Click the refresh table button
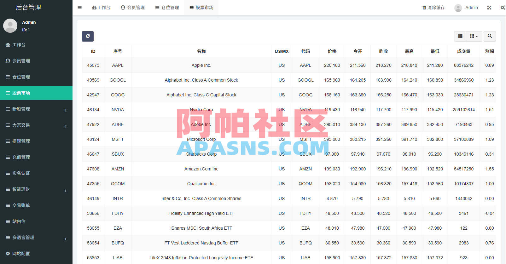Screen dimensions: 506x264 coord(88,36)
